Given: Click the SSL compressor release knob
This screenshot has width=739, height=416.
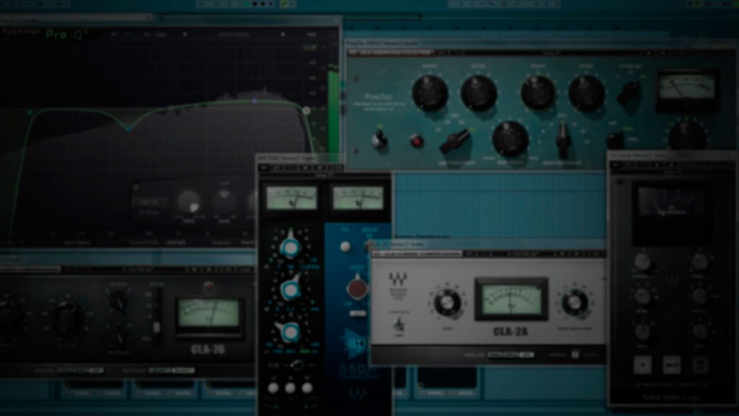Looking at the screenshot, I should coord(699,297).
